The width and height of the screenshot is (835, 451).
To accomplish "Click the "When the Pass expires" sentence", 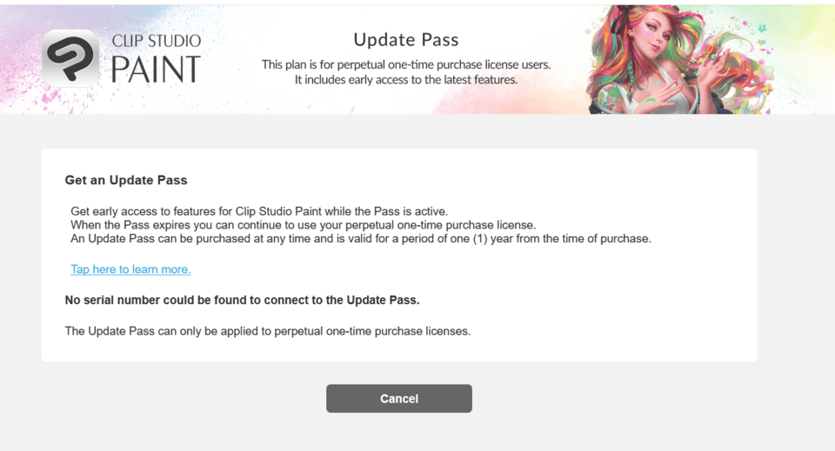I will [303, 225].
